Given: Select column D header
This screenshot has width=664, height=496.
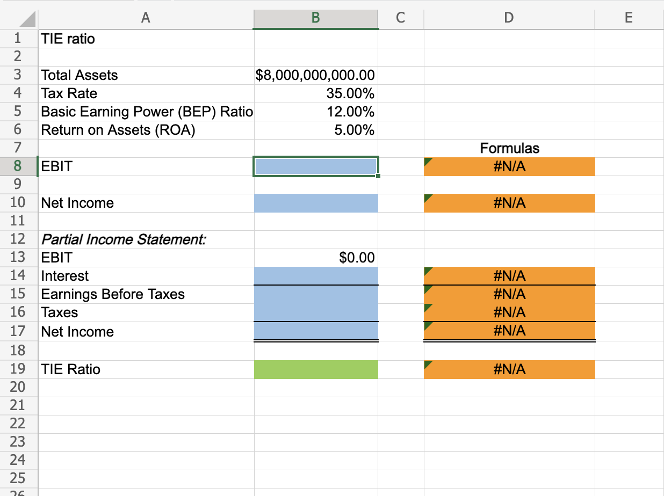Looking at the screenshot, I should click(x=509, y=18).
